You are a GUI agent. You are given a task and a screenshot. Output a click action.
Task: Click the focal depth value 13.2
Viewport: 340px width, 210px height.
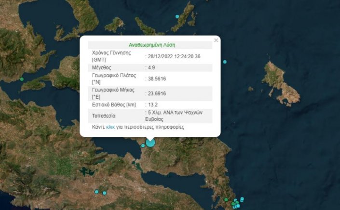(x=153, y=105)
